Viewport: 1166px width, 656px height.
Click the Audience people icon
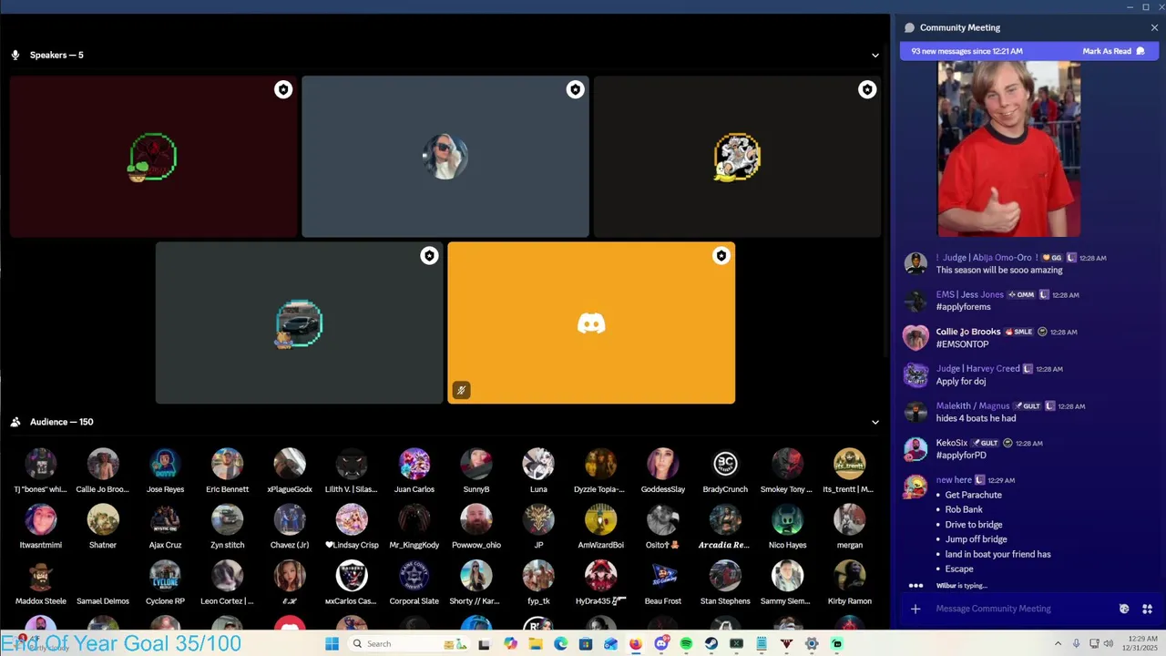pos(15,422)
